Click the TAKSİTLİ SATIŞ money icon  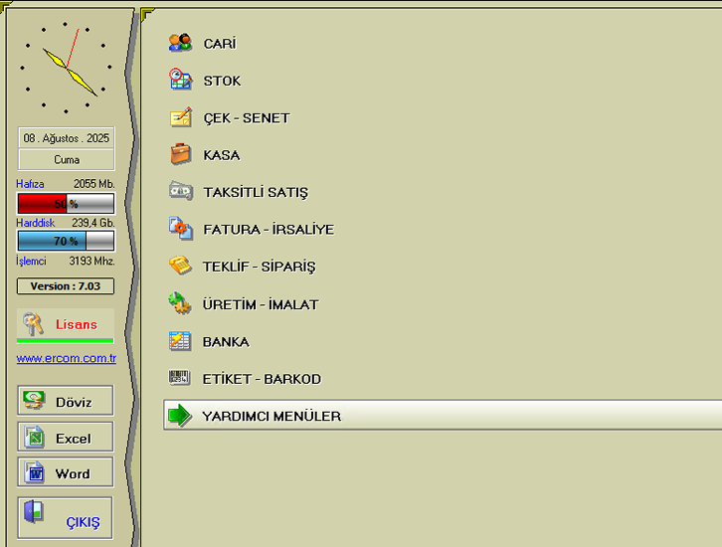pos(180,192)
